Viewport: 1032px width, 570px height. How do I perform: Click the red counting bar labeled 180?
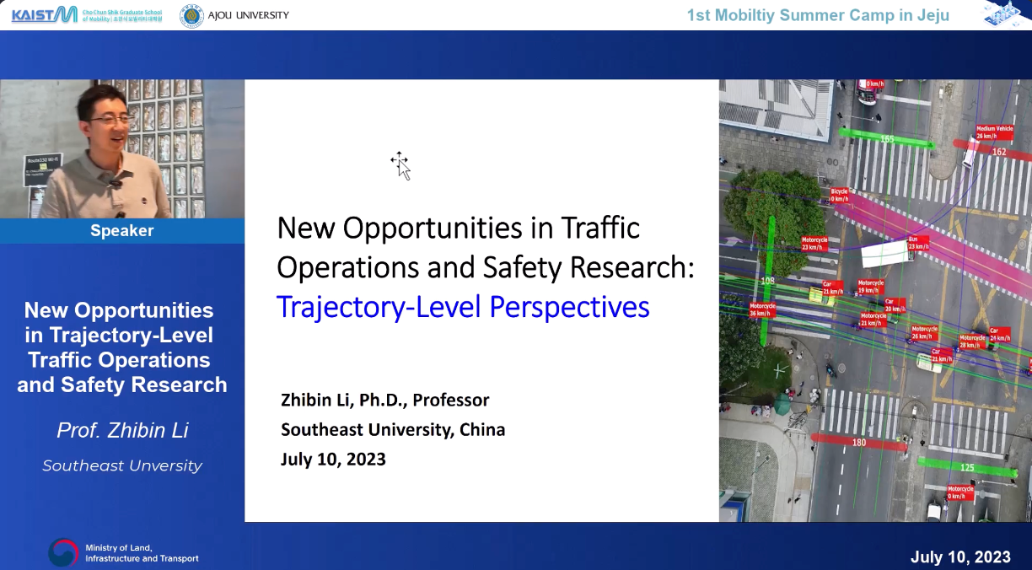[858, 442]
